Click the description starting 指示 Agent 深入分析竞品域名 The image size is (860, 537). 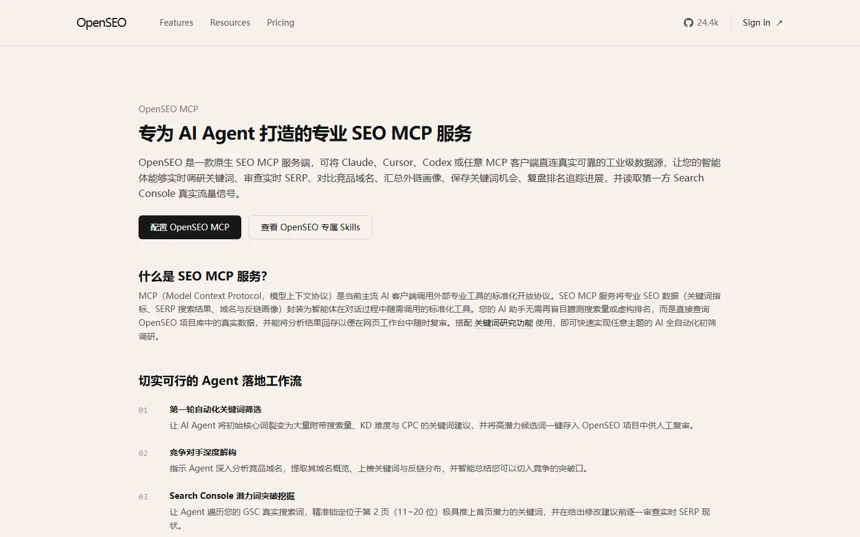click(380, 468)
